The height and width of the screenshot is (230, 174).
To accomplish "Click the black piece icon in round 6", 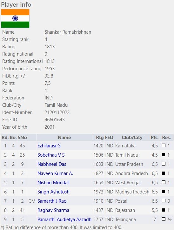I will (x=164, y=192).
